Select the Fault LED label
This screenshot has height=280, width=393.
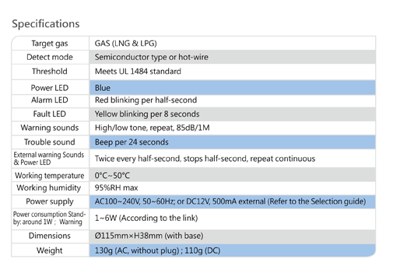pos(50,114)
